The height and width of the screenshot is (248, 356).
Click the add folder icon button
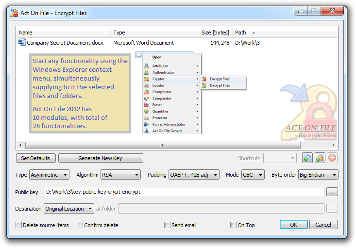coord(320,158)
